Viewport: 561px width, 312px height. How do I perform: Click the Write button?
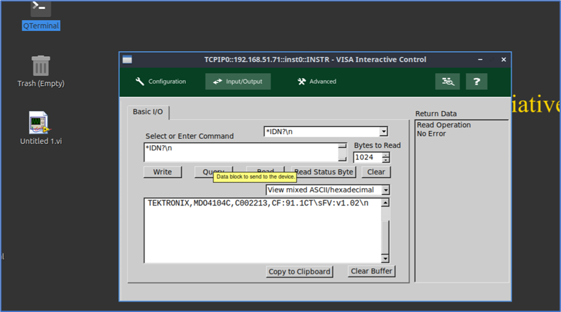pos(163,172)
